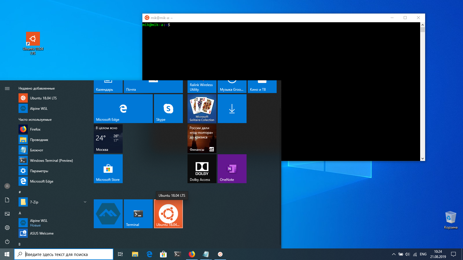Open the Microsoft Store tile
The image size is (463, 260).
click(x=108, y=169)
